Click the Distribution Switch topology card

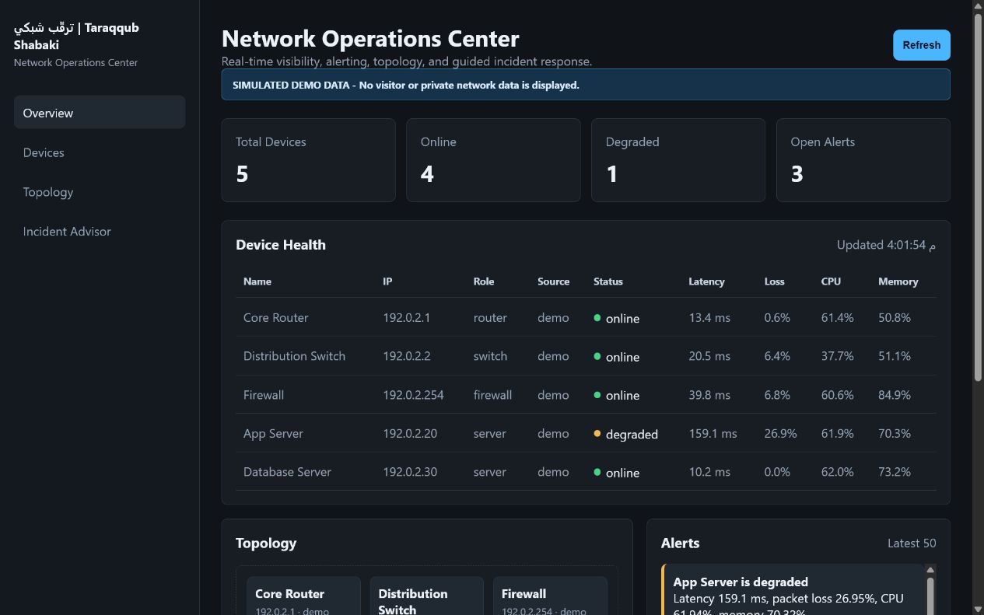(426, 596)
